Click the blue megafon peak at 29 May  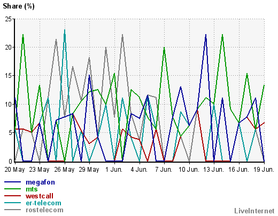point(89,75)
